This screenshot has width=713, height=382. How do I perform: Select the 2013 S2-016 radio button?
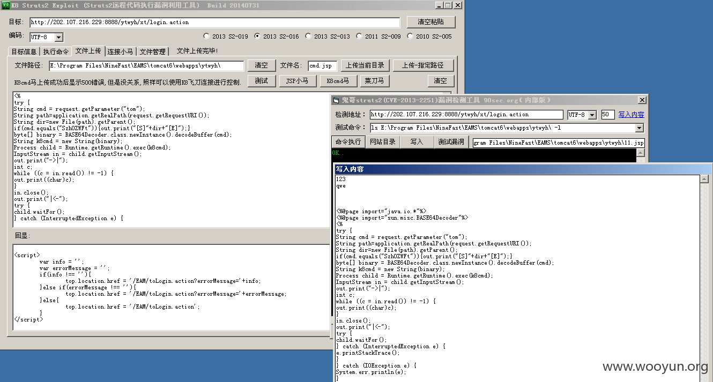257,36
